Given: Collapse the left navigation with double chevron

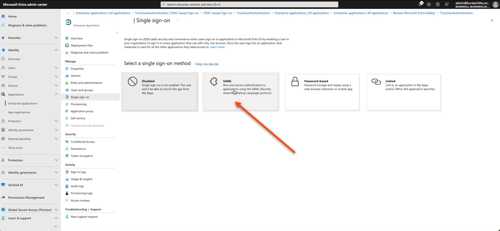Looking at the screenshot, I should coord(55,226).
